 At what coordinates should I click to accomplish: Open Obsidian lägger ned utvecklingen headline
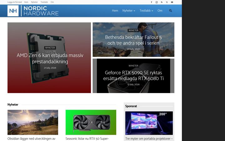tap(32, 139)
